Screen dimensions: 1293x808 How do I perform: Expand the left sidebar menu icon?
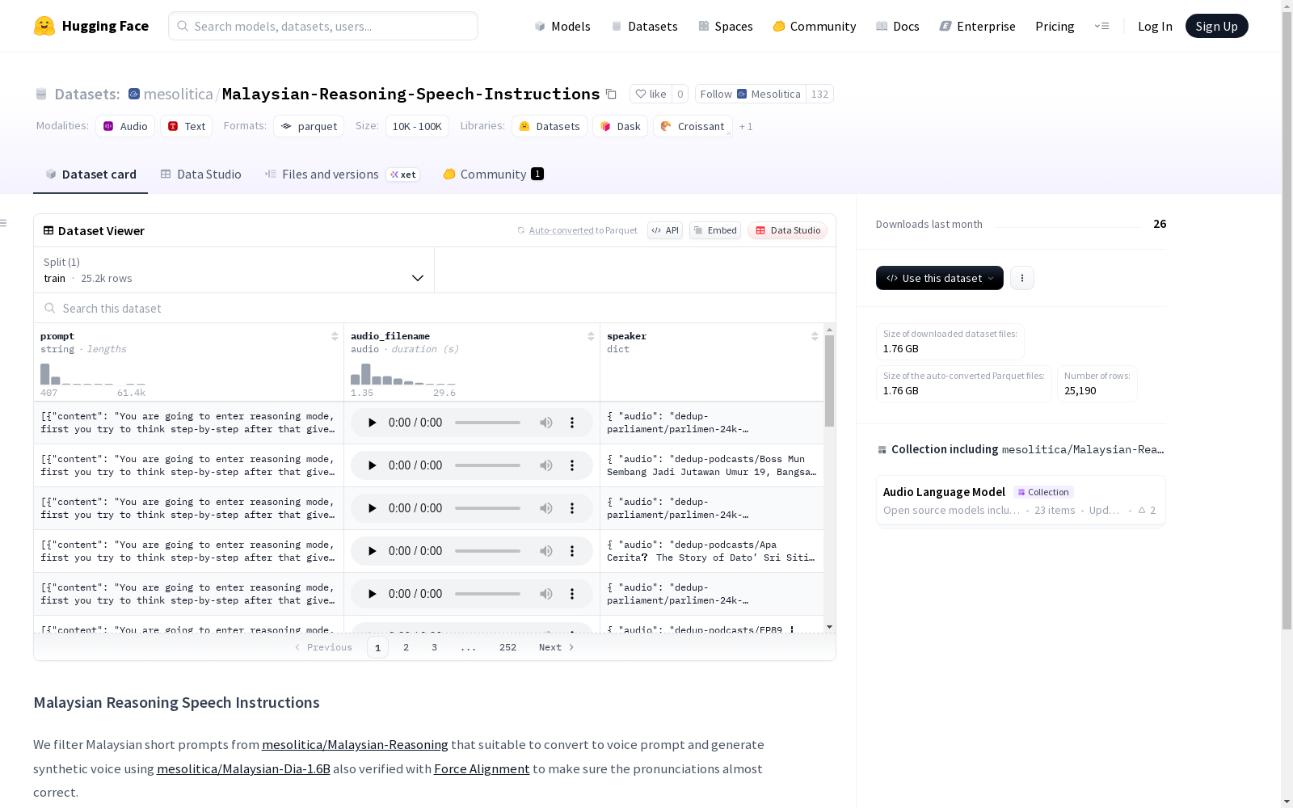[x=4, y=223]
